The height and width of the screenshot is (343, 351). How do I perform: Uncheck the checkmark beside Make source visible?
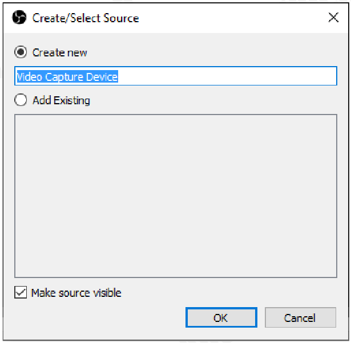pyautogui.click(x=21, y=292)
